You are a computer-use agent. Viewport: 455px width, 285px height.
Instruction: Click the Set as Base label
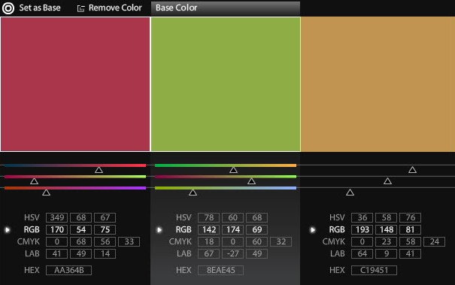(40, 8)
